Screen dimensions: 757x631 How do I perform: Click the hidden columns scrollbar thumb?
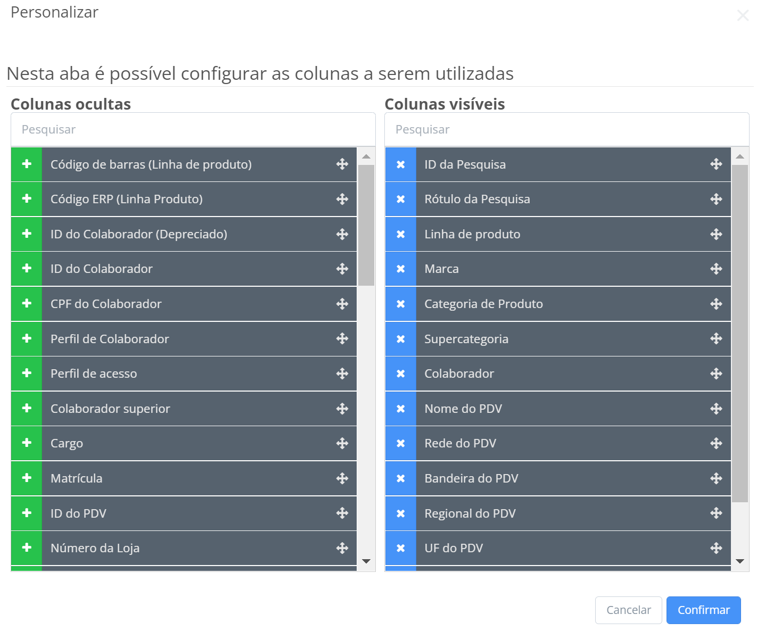pyautogui.click(x=366, y=225)
